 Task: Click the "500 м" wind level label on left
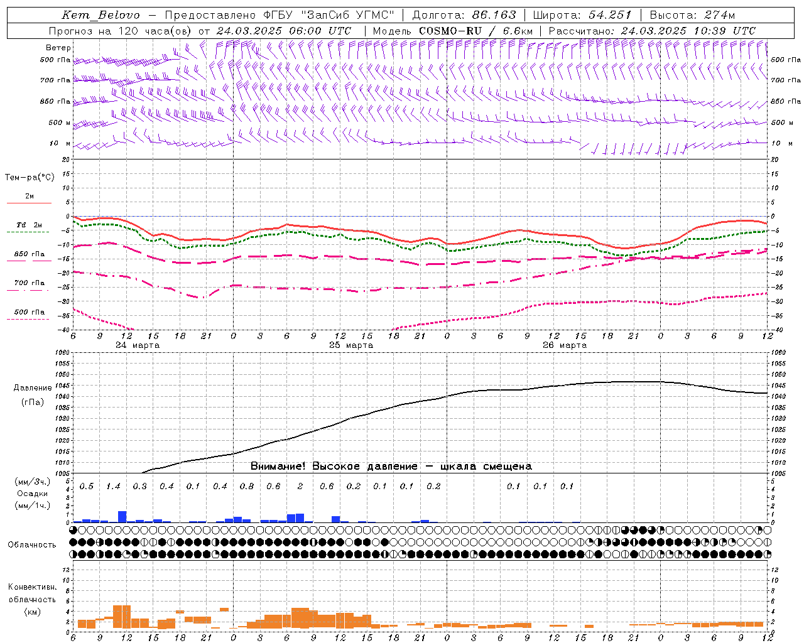(x=60, y=123)
